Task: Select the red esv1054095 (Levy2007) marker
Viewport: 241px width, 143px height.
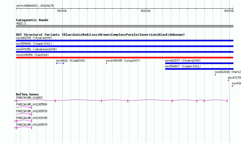Action: 106,63
